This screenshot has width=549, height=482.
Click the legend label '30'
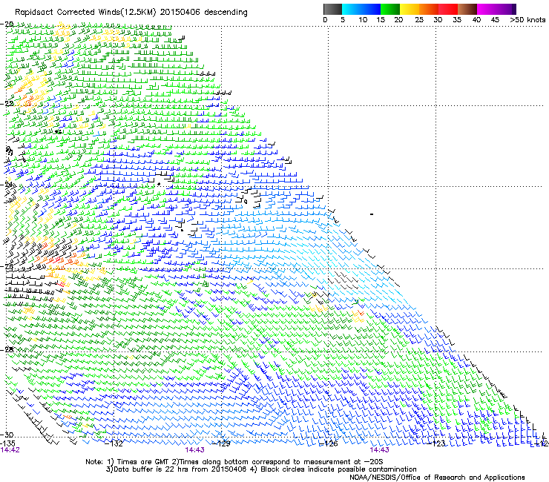[438, 20]
